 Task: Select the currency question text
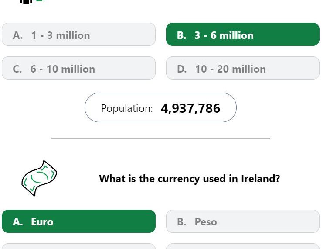click(189, 179)
